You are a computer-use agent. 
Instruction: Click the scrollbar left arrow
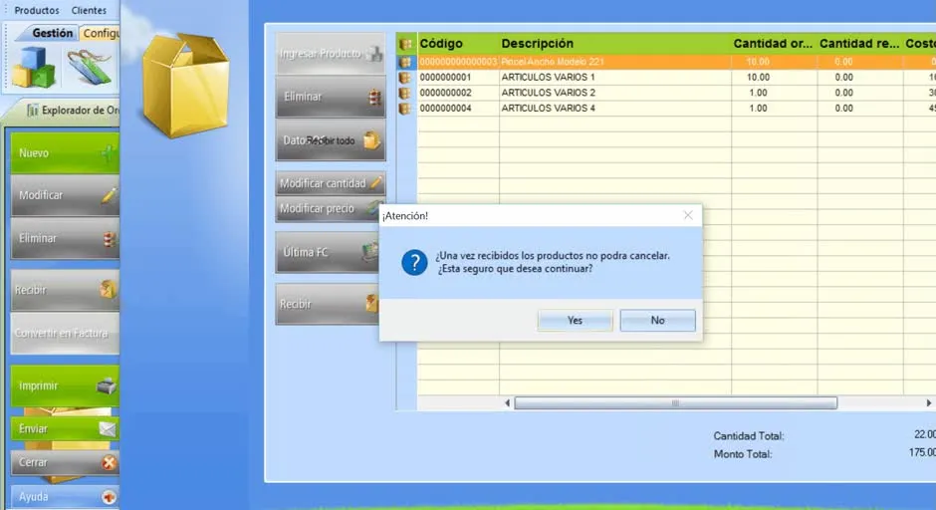[x=508, y=403]
